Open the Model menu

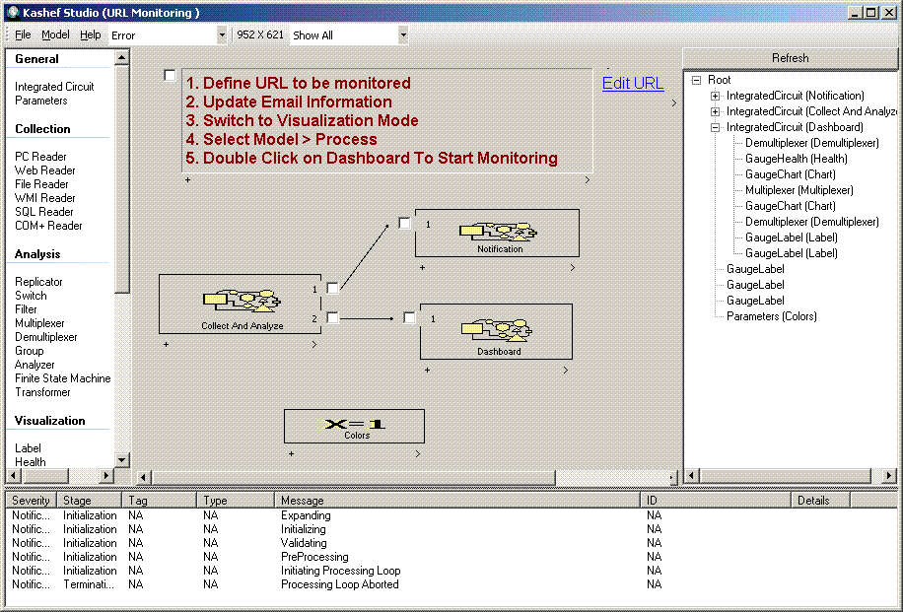tap(55, 34)
